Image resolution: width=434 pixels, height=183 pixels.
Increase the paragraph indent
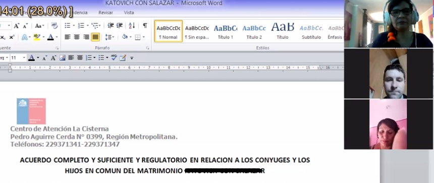click(x=120, y=26)
